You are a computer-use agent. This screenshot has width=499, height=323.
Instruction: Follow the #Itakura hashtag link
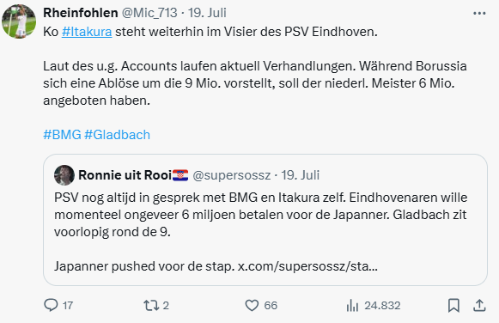[x=87, y=32]
